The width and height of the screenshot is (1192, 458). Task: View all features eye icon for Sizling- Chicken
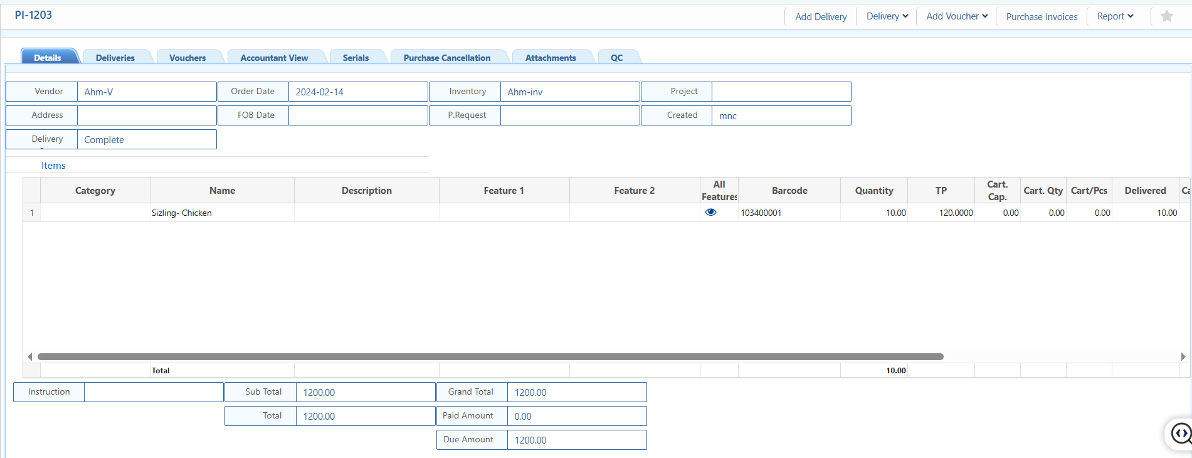tap(710, 212)
